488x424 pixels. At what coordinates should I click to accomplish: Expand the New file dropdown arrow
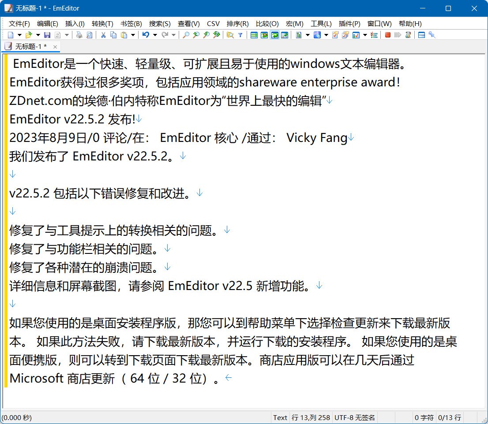[19, 35]
